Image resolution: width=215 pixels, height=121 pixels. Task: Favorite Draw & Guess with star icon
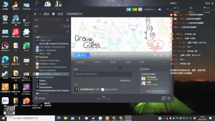pos(167,55)
